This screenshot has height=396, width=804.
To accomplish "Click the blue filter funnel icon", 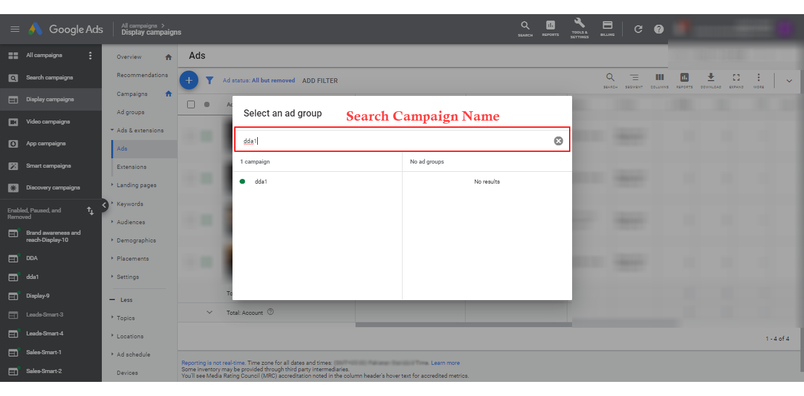I will 209,81.
